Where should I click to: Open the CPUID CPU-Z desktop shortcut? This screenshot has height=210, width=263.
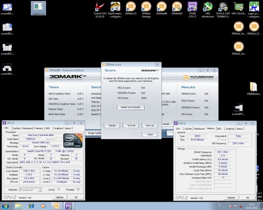click(x=193, y=9)
